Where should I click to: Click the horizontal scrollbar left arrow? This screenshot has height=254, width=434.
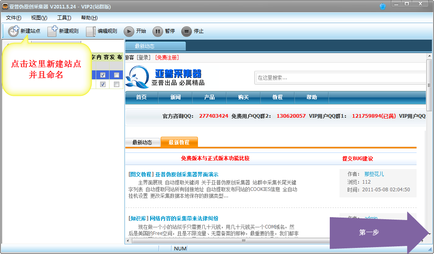coord(128,241)
